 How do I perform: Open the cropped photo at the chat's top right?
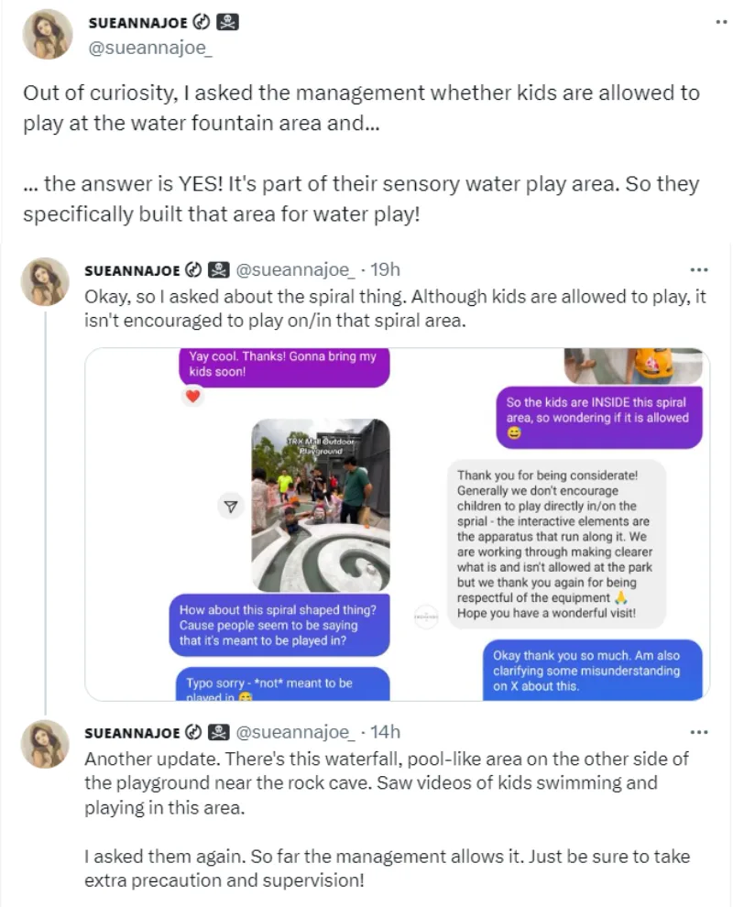(x=633, y=365)
